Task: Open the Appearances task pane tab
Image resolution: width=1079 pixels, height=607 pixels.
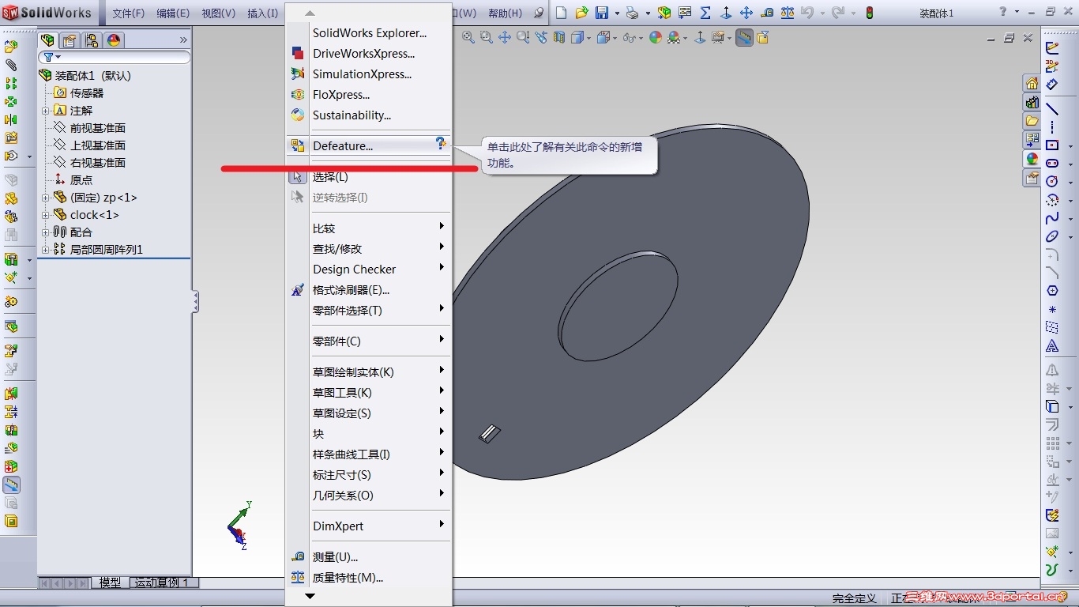Action: 1032,159
